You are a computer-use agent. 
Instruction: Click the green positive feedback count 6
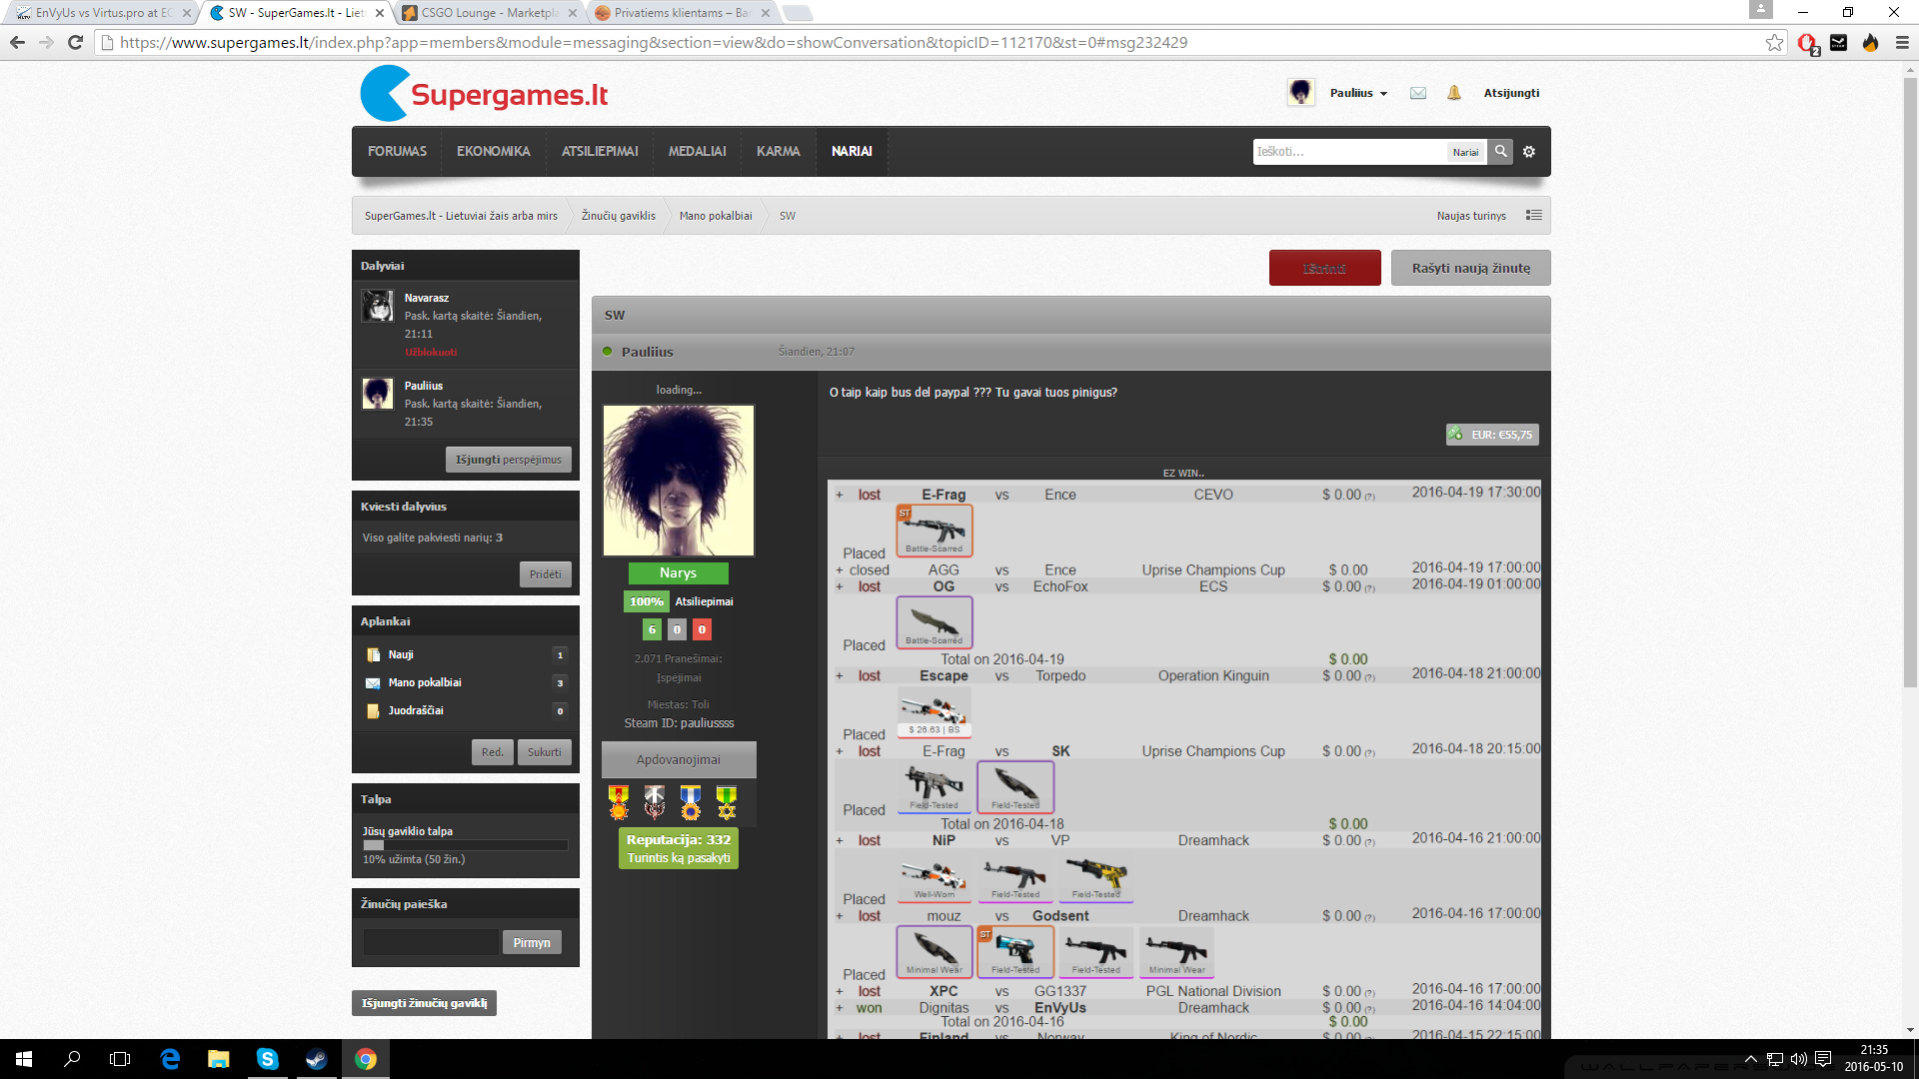652,629
